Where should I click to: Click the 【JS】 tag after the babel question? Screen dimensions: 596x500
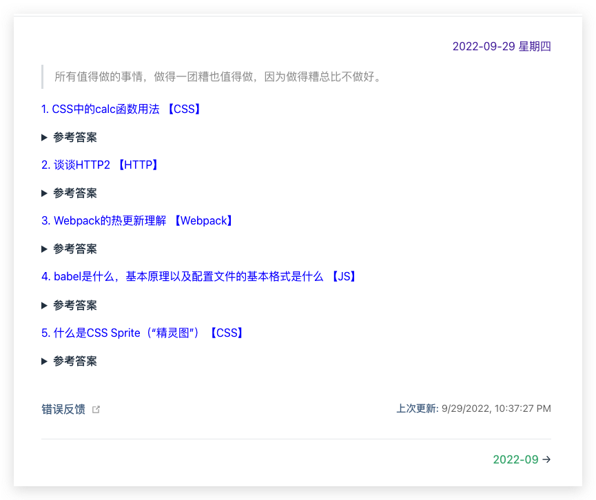(x=342, y=277)
